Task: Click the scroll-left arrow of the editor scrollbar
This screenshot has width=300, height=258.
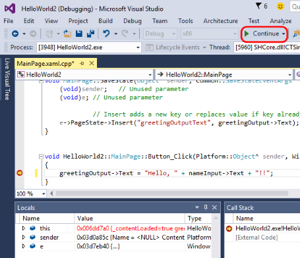Action: (51, 193)
